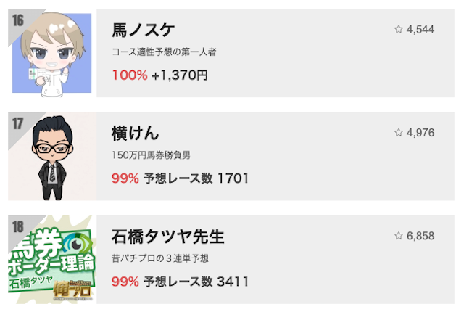The height and width of the screenshot is (312, 464).
Task: Click the 昔パチプロの3連単予想 description
Action: pos(160,259)
